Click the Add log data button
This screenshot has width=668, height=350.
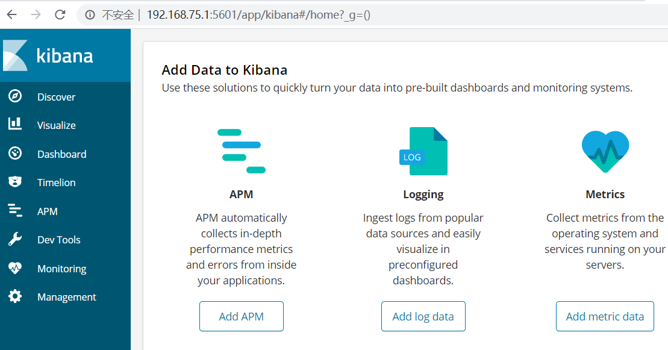point(423,316)
